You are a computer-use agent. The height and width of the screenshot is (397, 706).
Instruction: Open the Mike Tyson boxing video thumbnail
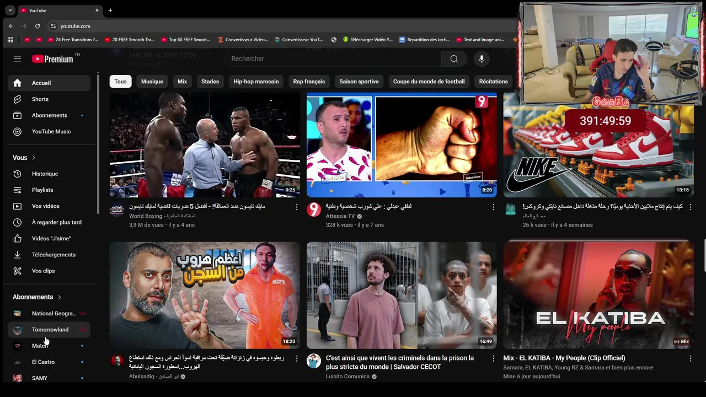[x=205, y=144]
